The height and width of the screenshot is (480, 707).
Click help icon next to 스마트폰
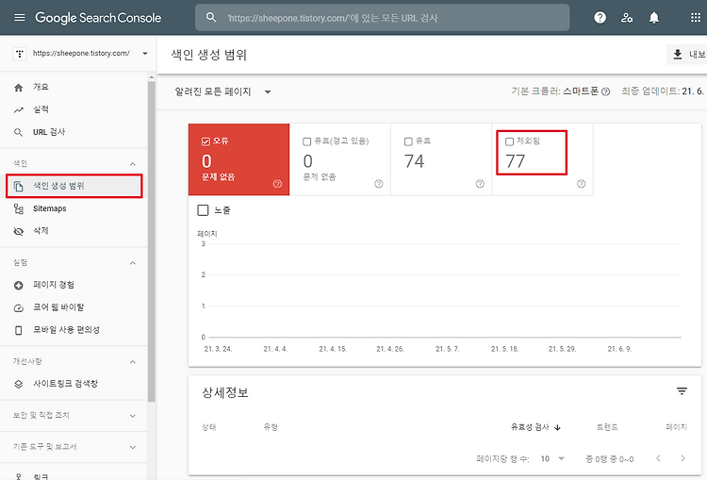click(605, 91)
